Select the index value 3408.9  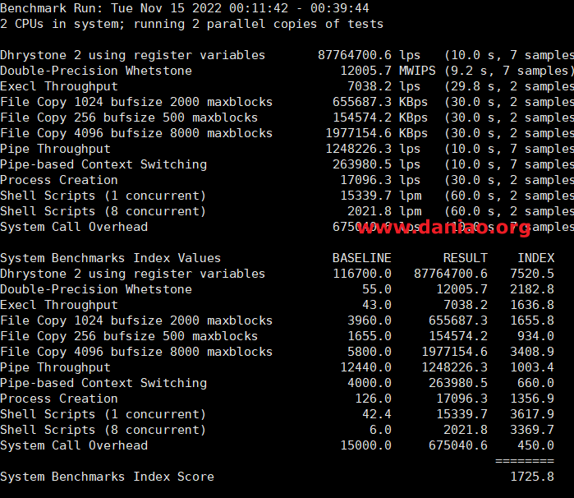pyautogui.click(x=532, y=352)
